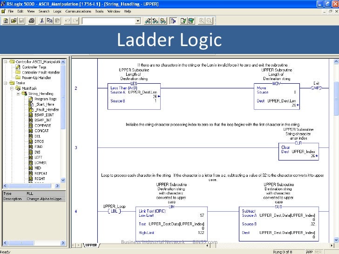Open the Window menu

pyautogui.click(x=114, y=11)
